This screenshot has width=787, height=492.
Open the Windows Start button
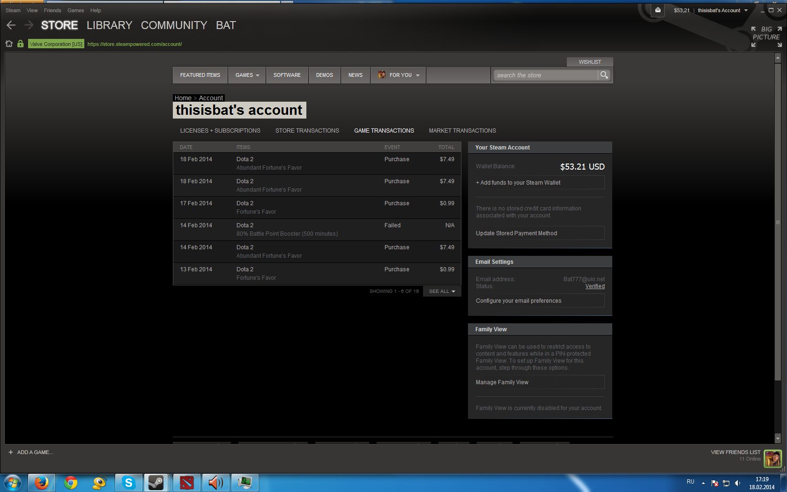[13, 483]
